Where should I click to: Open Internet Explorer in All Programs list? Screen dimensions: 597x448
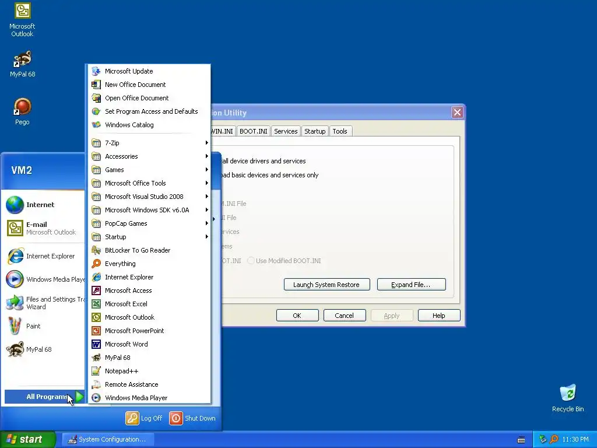click(x=149, y=277)
